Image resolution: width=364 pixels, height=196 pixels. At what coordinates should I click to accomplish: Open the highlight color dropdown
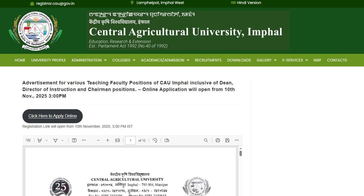point(47,140)
